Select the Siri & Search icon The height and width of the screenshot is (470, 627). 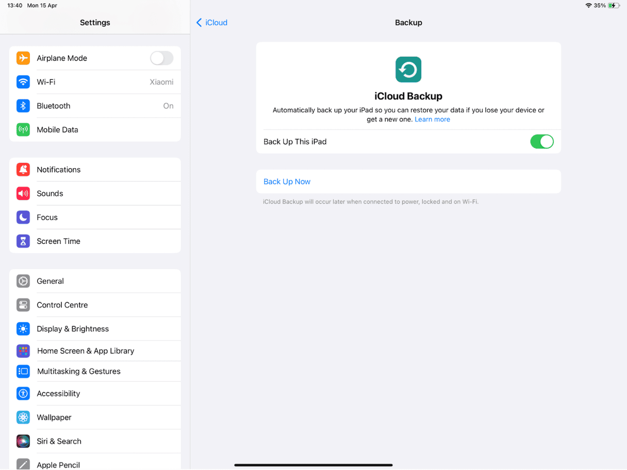coord(23,441)
